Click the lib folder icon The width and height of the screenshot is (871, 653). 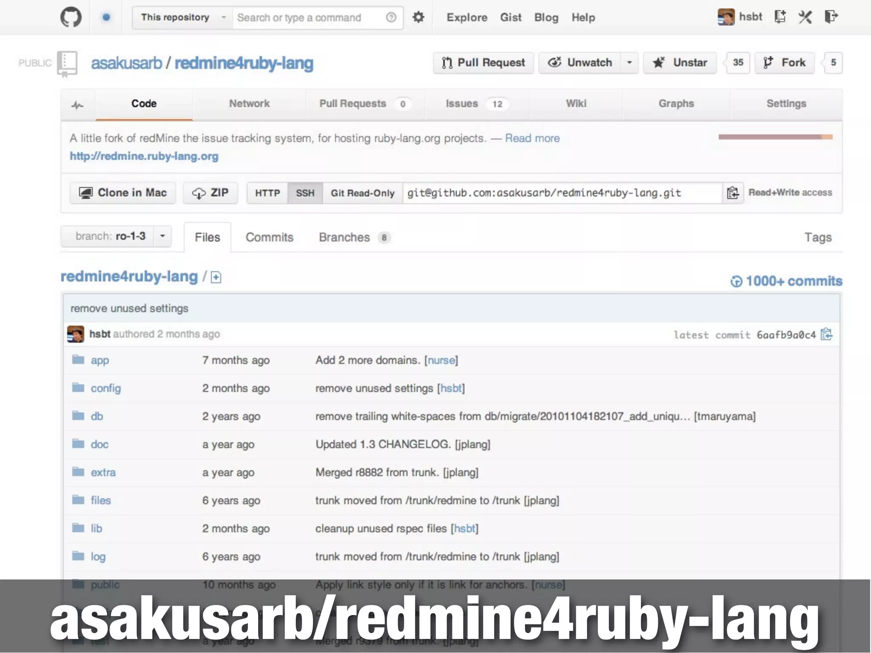(x=78, y=528)
